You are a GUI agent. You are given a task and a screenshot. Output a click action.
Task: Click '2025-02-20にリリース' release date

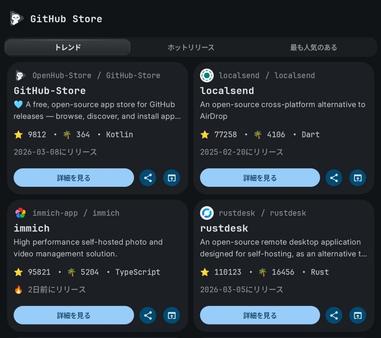point(242,152)
